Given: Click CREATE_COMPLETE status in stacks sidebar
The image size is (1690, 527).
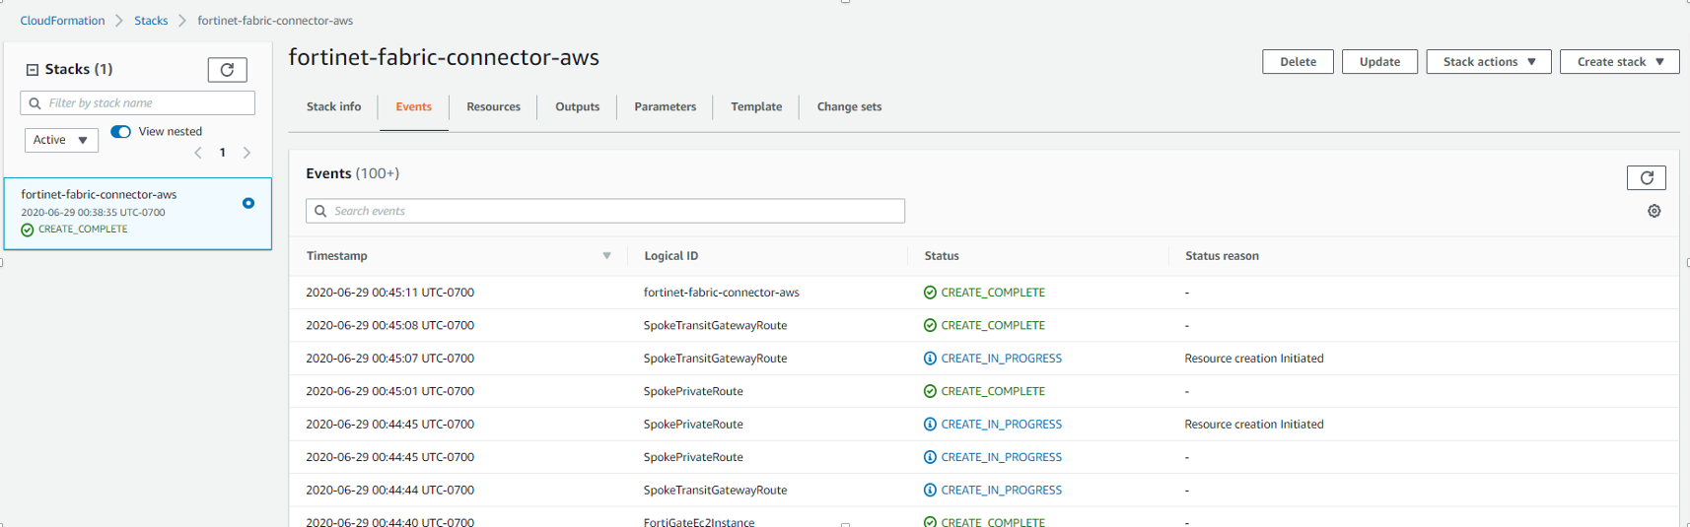Looking at the screenshot, I should pos(83,230).
